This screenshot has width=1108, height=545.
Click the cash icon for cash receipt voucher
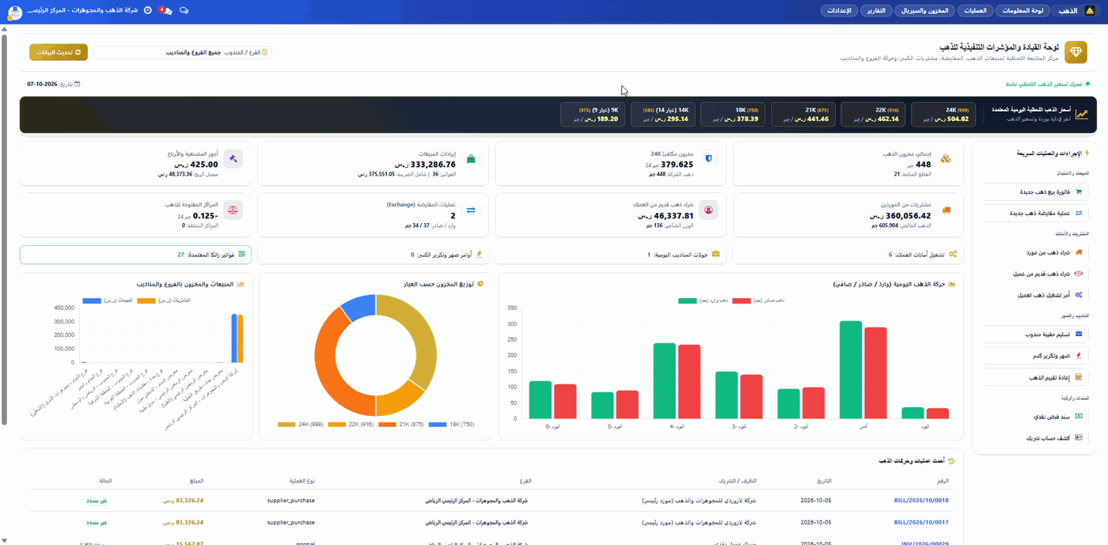(x=1078, y=415)
